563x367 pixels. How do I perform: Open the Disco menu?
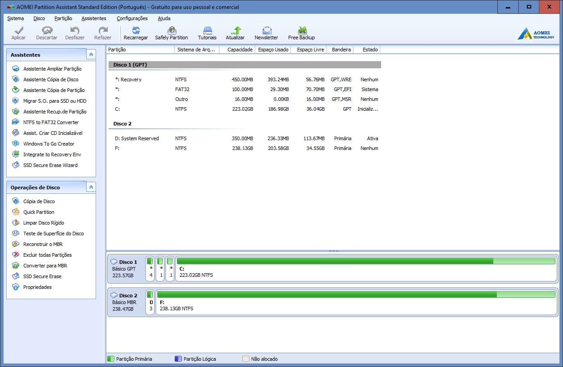39,18
